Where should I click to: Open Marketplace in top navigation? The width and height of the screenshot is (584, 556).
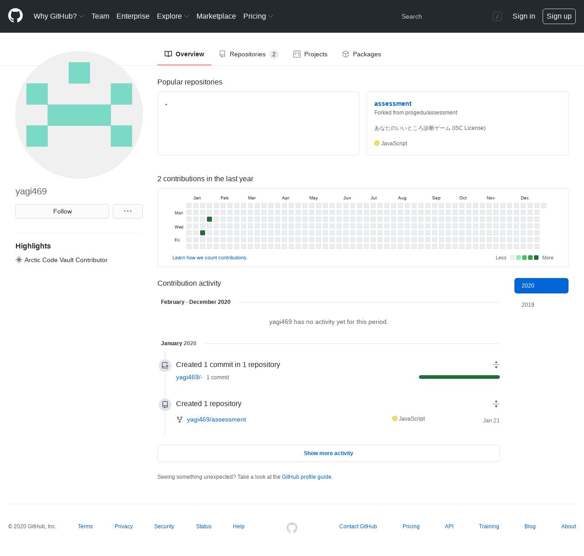coord(216,16)
